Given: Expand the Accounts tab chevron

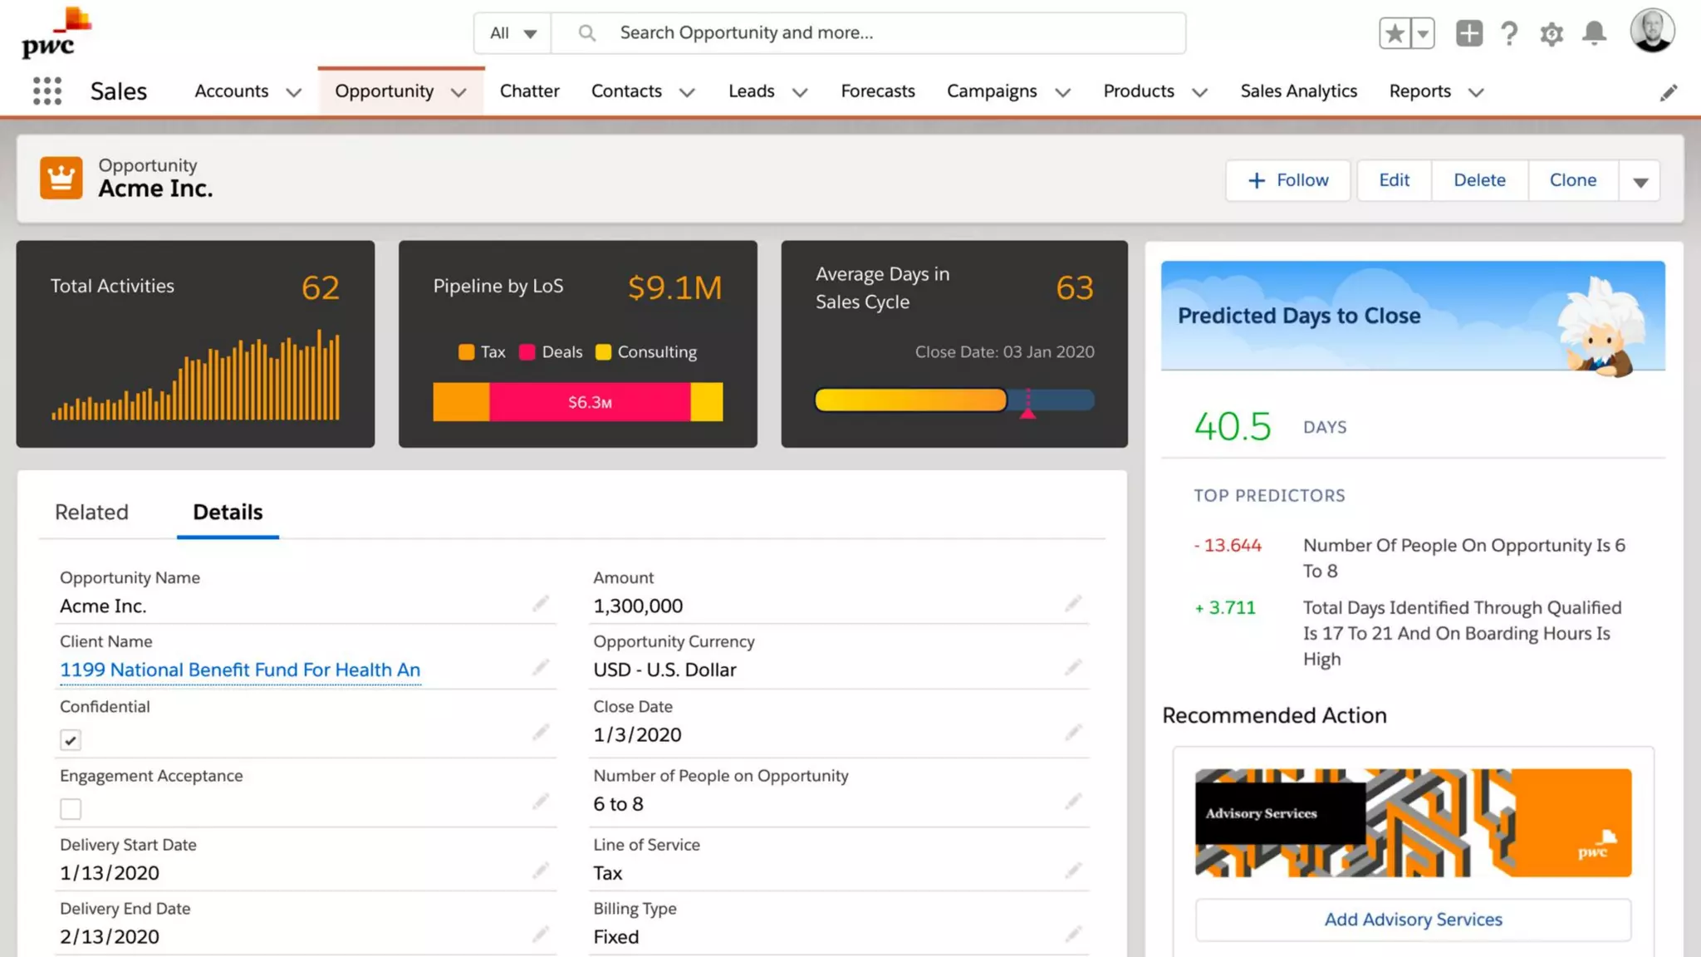Looking at the screenshot, I should [x=293, y=92].
